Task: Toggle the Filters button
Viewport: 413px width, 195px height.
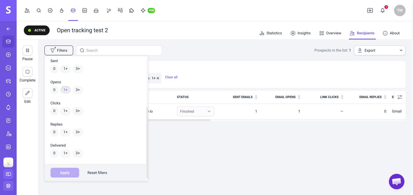Action: tap(59, 50)
